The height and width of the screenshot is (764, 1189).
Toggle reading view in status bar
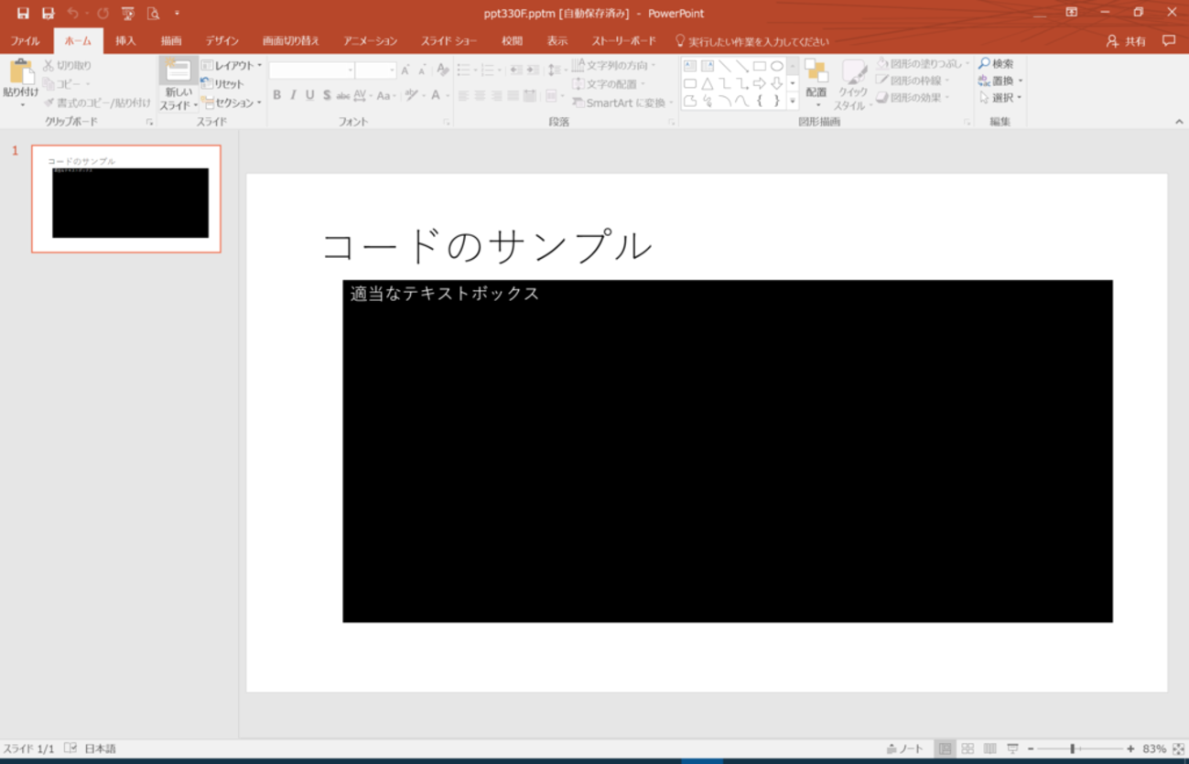point(989,748)
